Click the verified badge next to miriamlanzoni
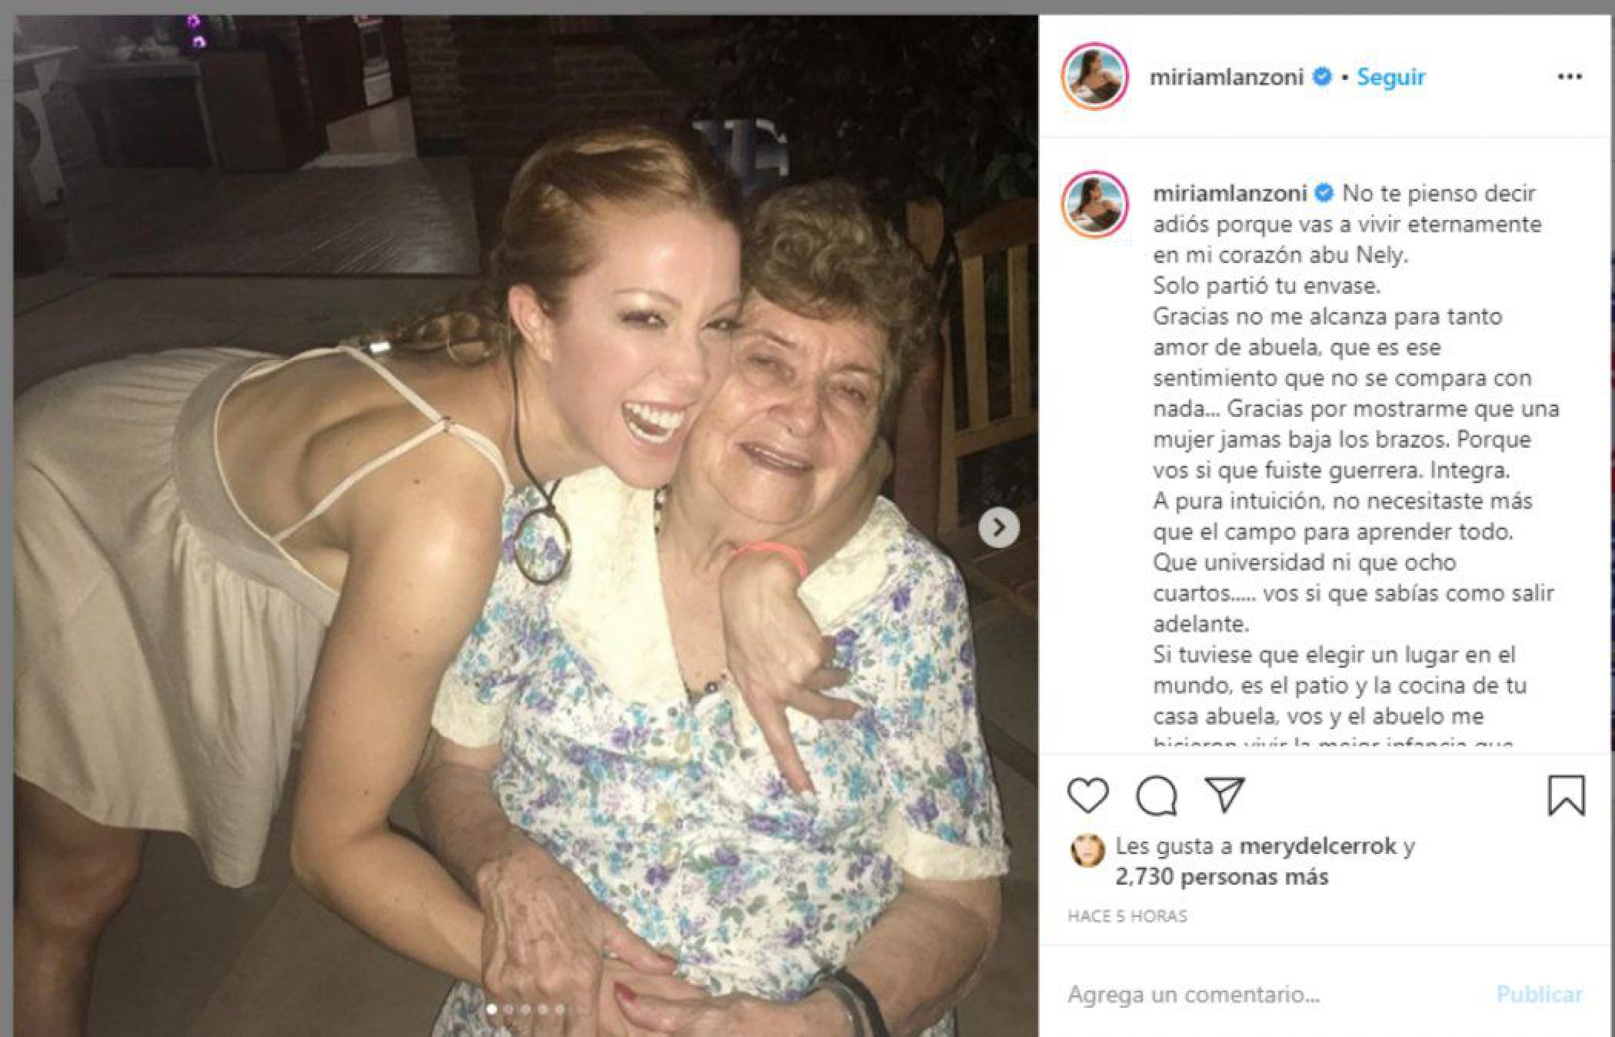 (x=1323, y=77)
